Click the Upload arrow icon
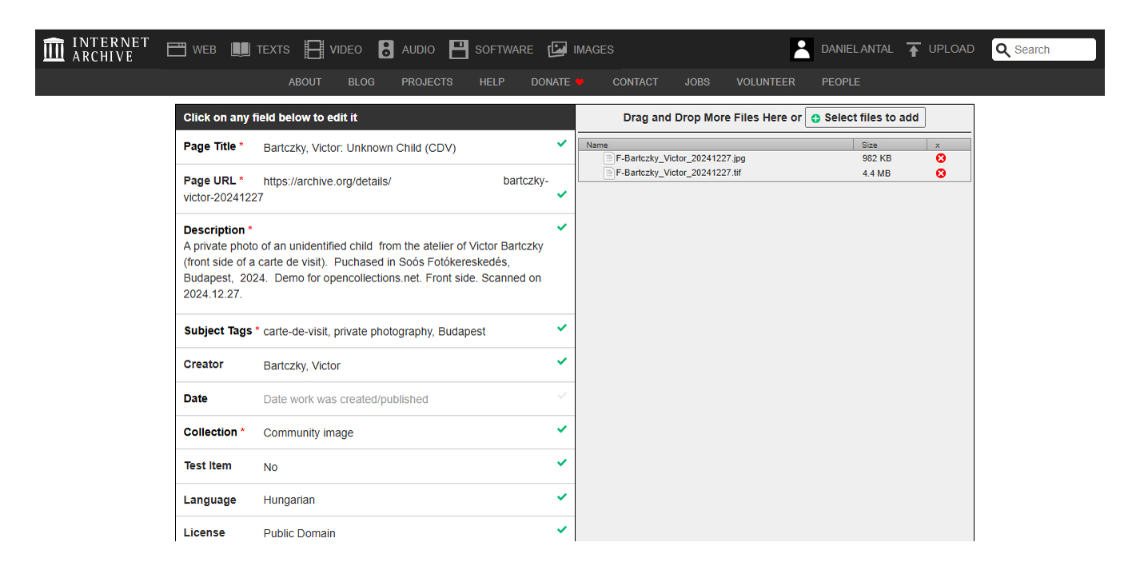 pos(914,50)
